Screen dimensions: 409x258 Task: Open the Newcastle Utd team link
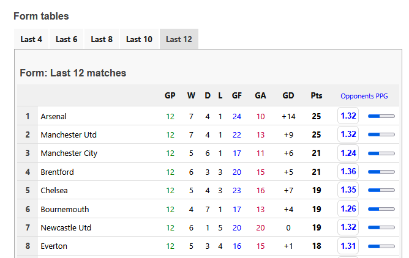pos(66,227)
